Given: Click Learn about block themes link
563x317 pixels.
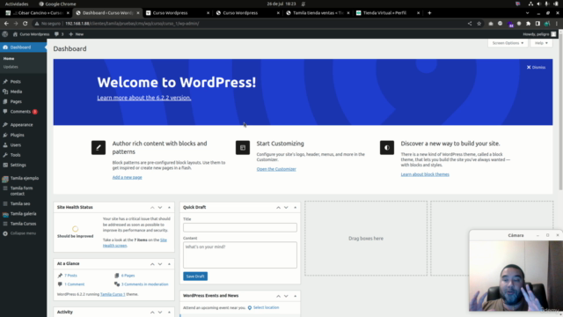Looking at the screenshot, I should click(425, 174).
